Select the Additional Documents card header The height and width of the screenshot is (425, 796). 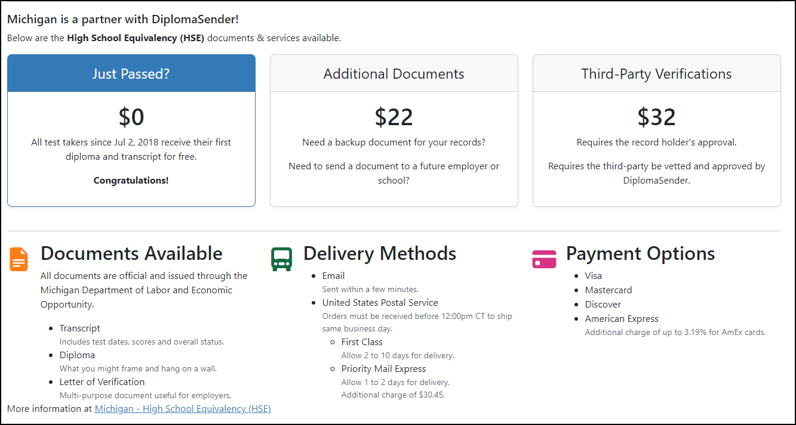tap(394, 74)
